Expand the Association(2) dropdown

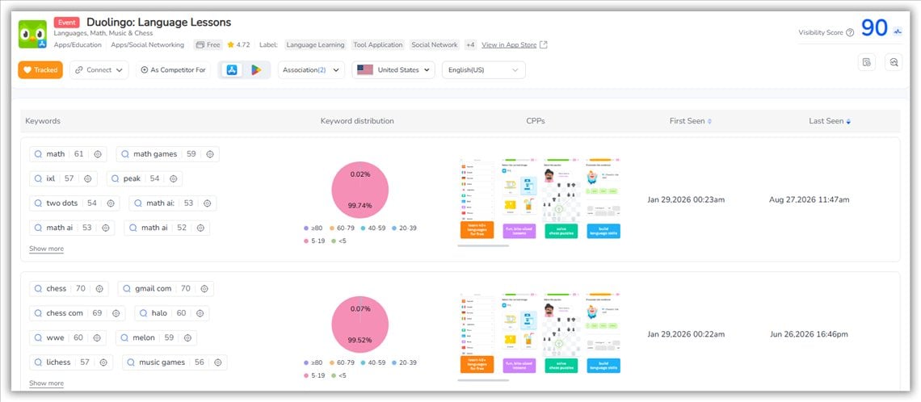(x=311, y=70)
